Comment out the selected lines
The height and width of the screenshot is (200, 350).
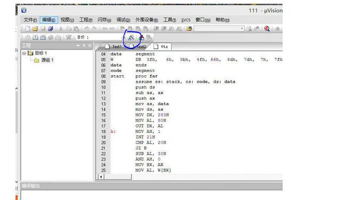(x=172, y=28)
